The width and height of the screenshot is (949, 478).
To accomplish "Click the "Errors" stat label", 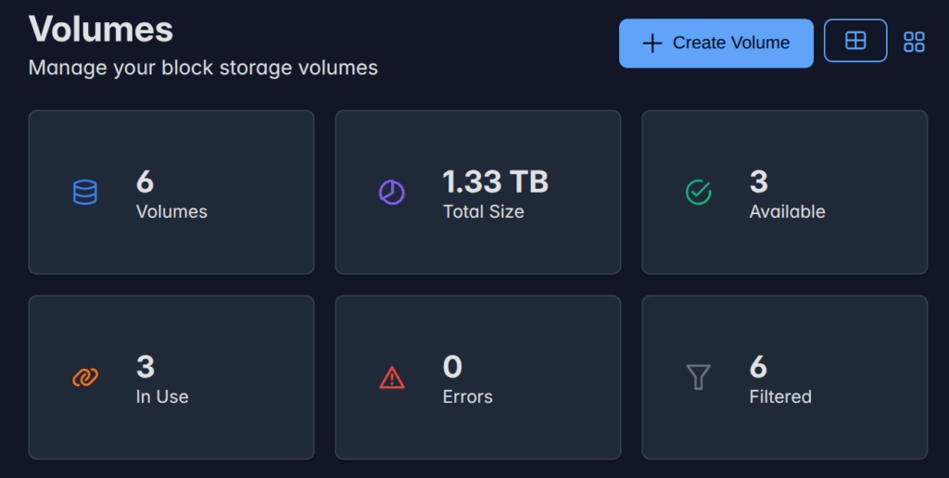I will tap(467, 397).
